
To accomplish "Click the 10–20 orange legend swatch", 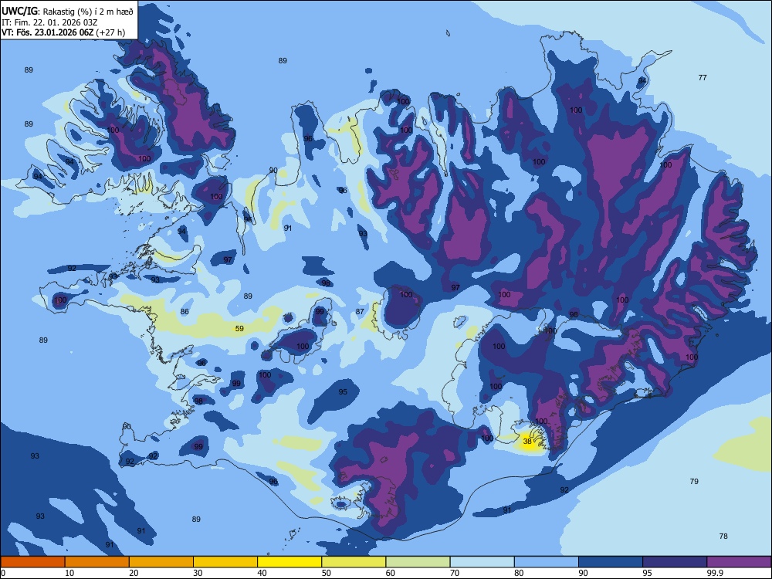I will [97, 562].
